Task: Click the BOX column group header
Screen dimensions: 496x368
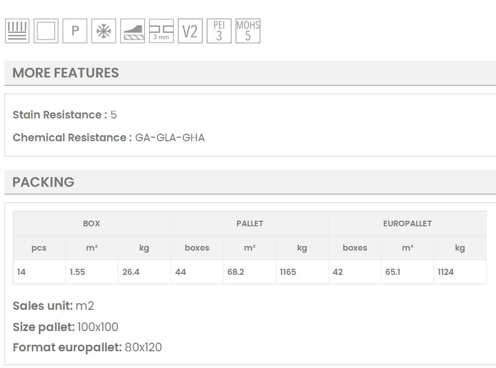Action: [x=92, y=223]
